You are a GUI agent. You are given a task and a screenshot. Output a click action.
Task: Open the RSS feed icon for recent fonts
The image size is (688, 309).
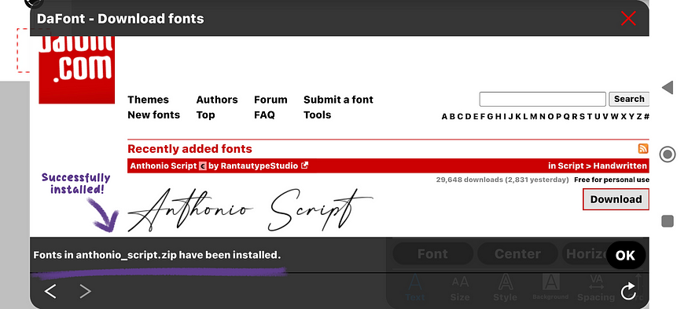coord(643,148)
